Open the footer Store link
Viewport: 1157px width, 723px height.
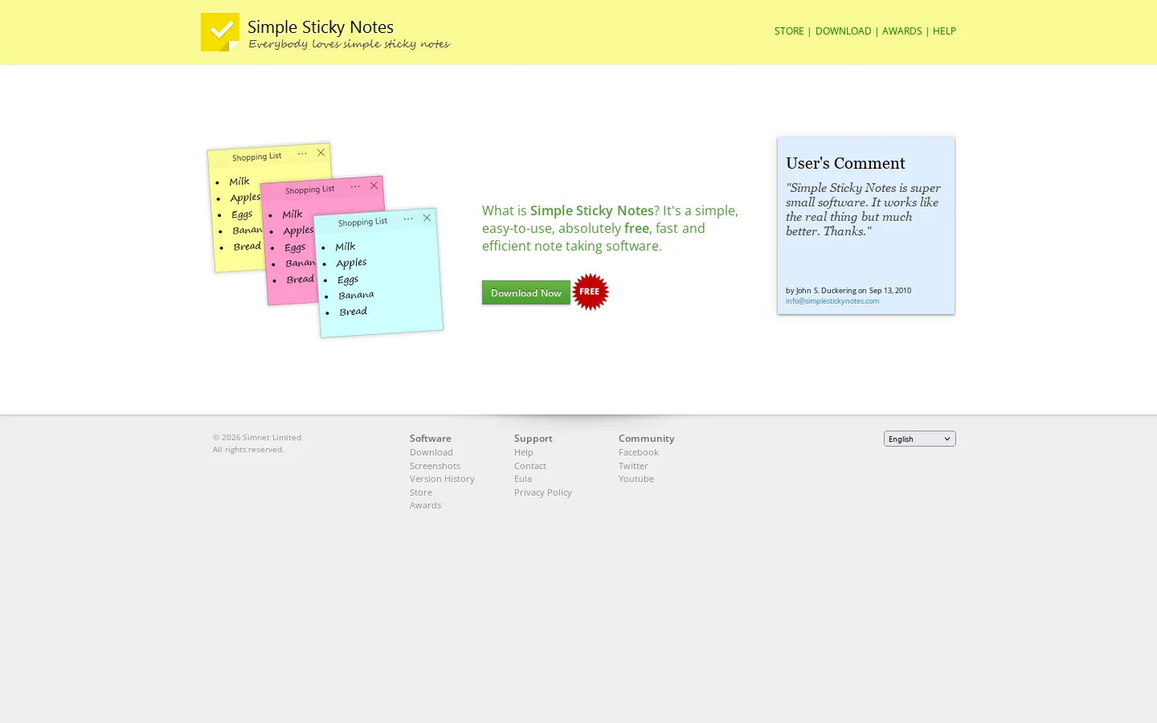421,492
